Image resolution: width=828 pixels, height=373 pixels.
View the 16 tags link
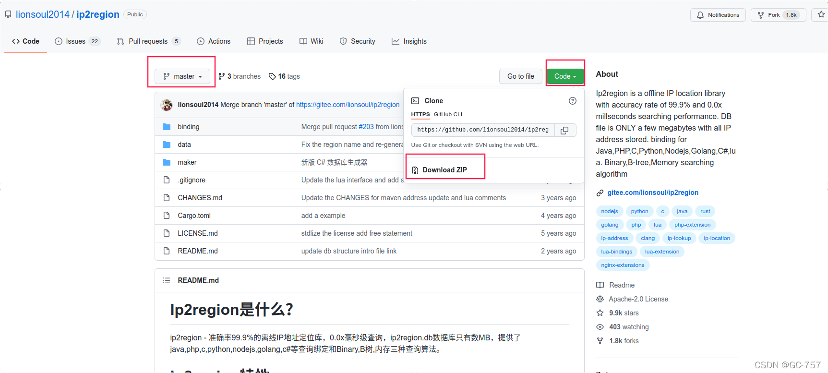[x=284, y=76]
